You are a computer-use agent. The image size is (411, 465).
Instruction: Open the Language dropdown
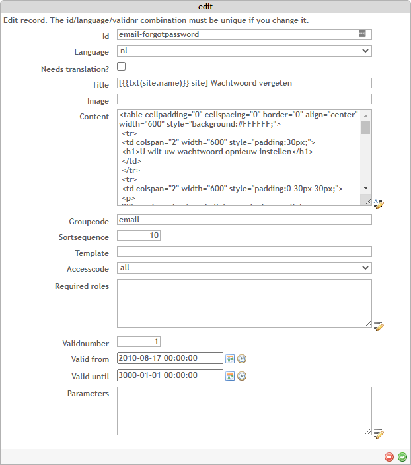(244, 51)
